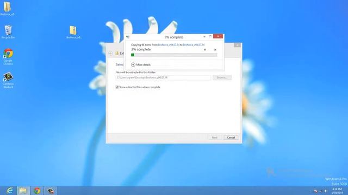Click the Next button in extract dialog
Screen dimensions: 348x195
pyautogui.click(x=214, y=137)
